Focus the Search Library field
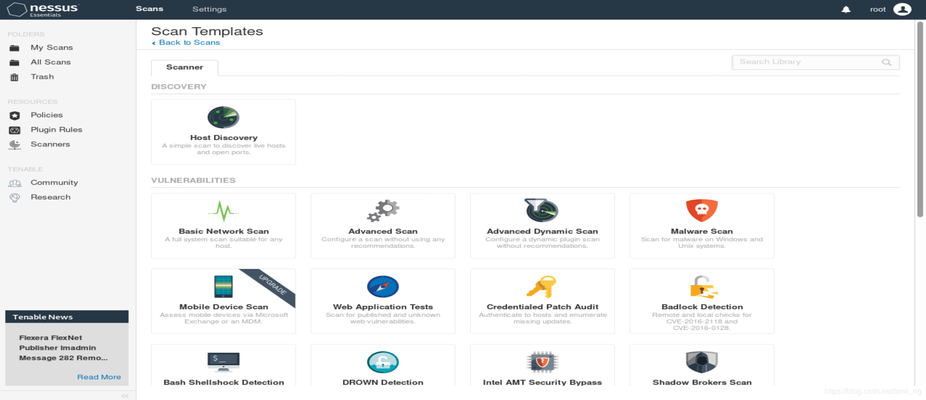 coord(815,62)
